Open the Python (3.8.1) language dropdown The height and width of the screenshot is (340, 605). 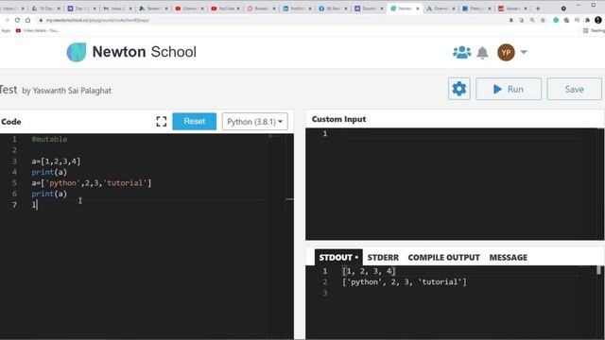(254, 122)
